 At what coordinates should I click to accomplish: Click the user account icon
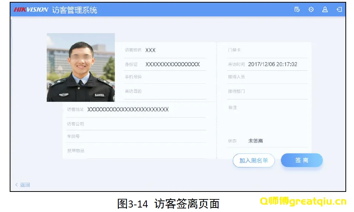pos(325,10)
